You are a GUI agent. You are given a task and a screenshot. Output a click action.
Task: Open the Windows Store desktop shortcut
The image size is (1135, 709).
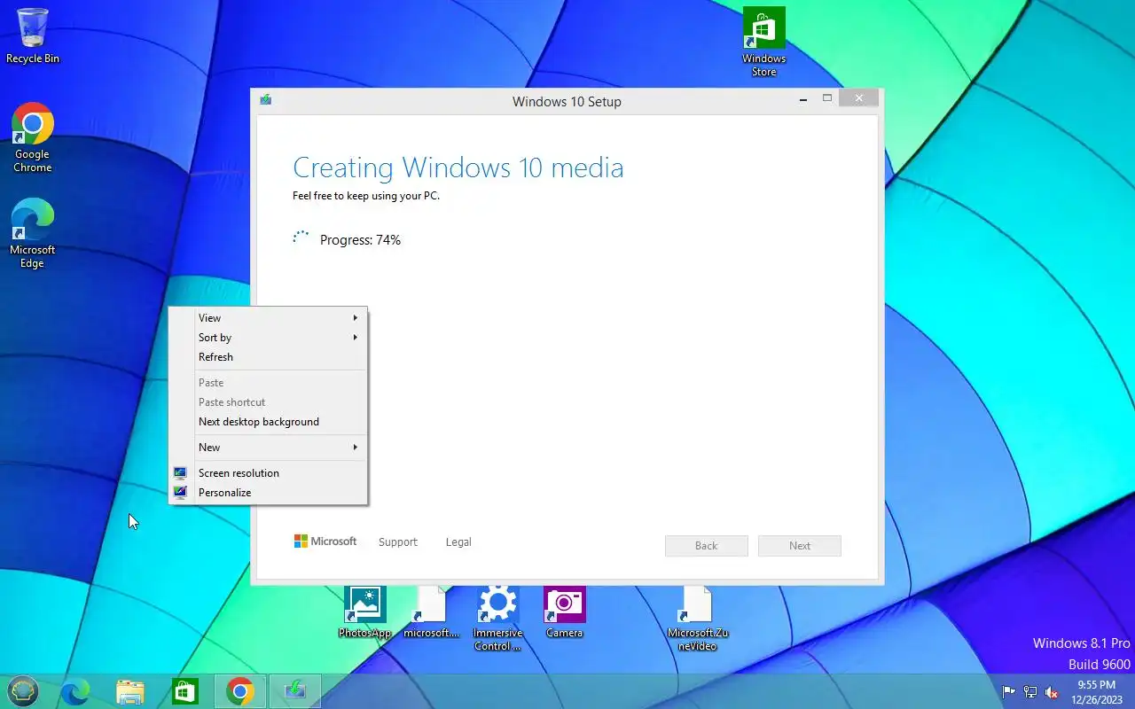tap(763, 42)
